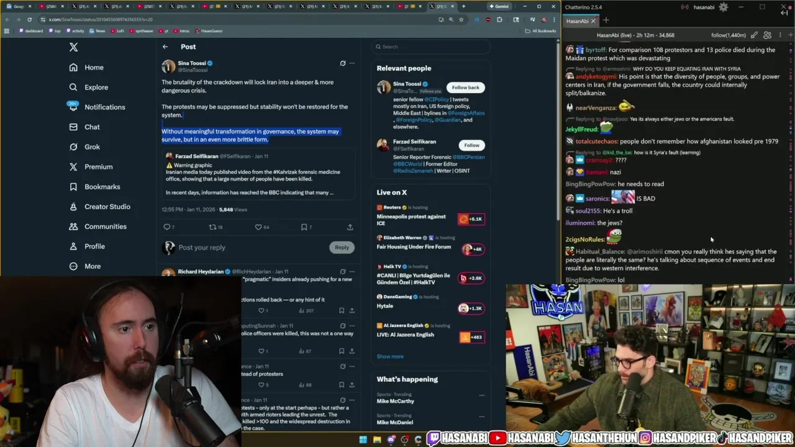
Task: Expand the More menu in X sidebar
Action: (84, 266)
